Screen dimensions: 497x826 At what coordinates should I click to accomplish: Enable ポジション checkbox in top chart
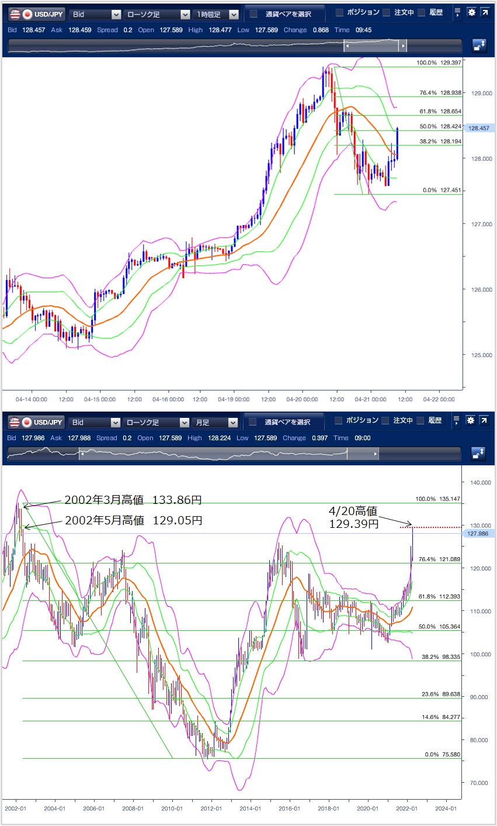(x=340, y=13)
